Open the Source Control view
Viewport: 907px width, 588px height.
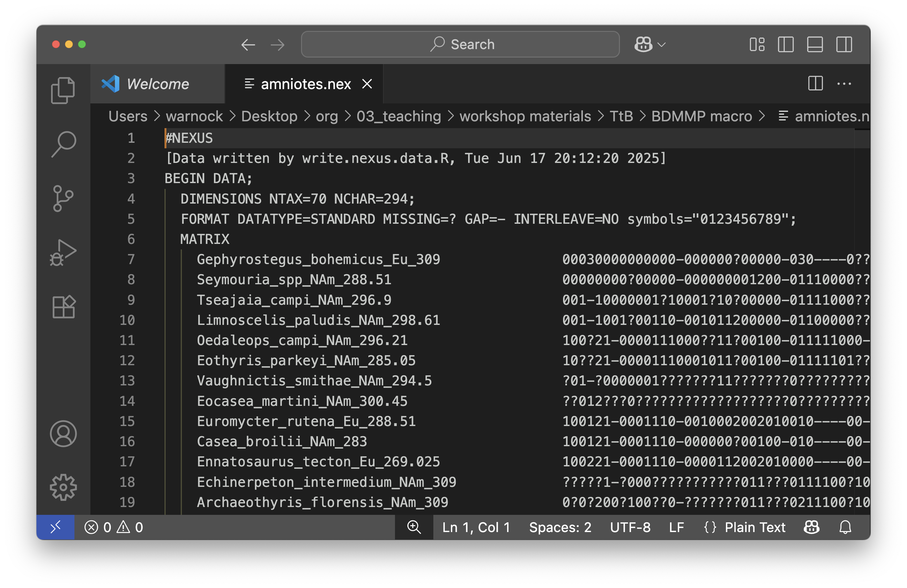63,198
